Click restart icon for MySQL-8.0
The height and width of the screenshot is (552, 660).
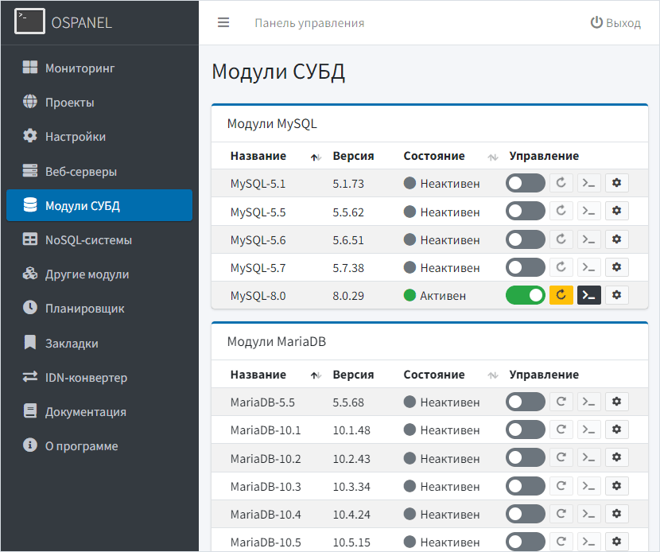(x=561, y=295)
